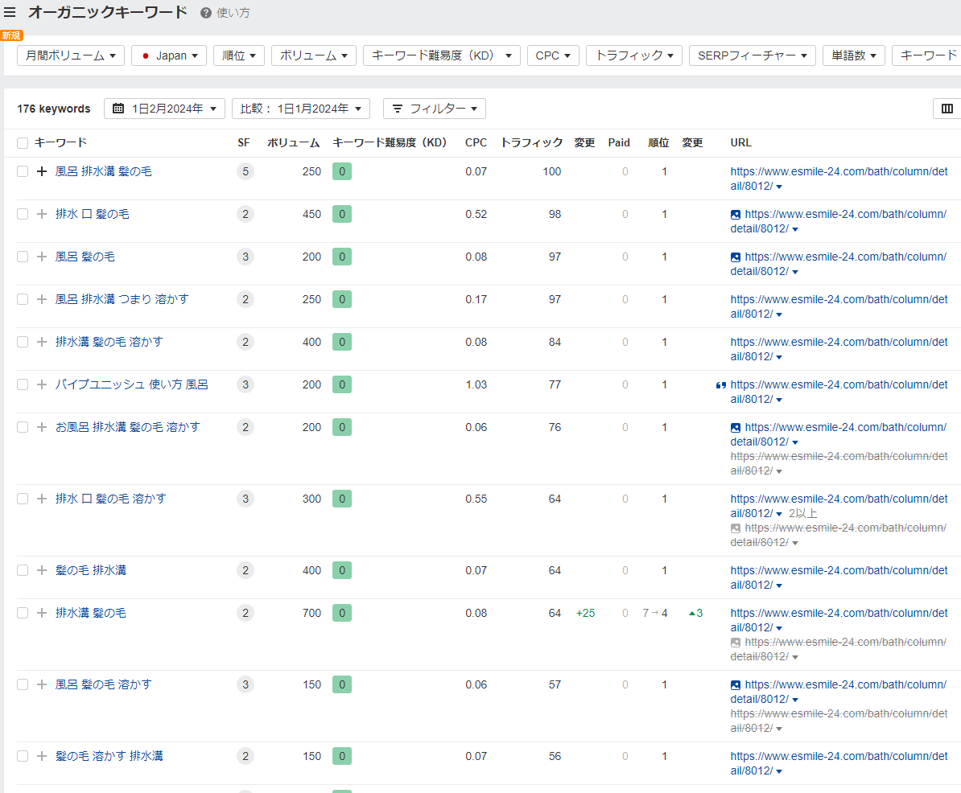The image size is (961, 793).
Task: Click plus icon beside 風呂 排水溝 髪の毛
Action: [x=42, y=172]
